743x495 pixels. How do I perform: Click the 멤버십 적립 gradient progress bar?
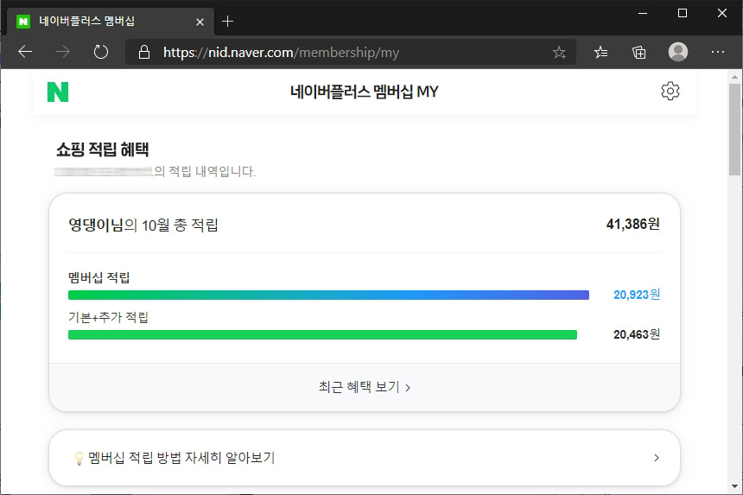pyautogui.click(x=328, y=295)
